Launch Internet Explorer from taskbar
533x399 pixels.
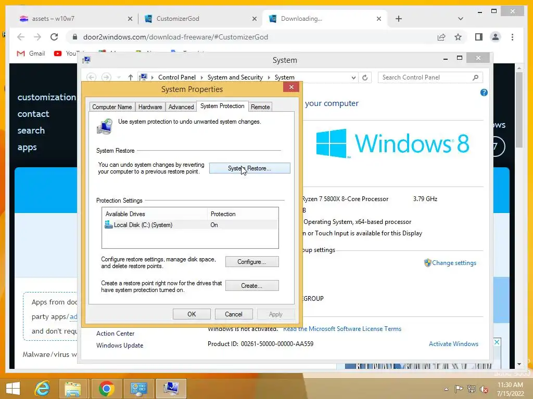(43, 389)
